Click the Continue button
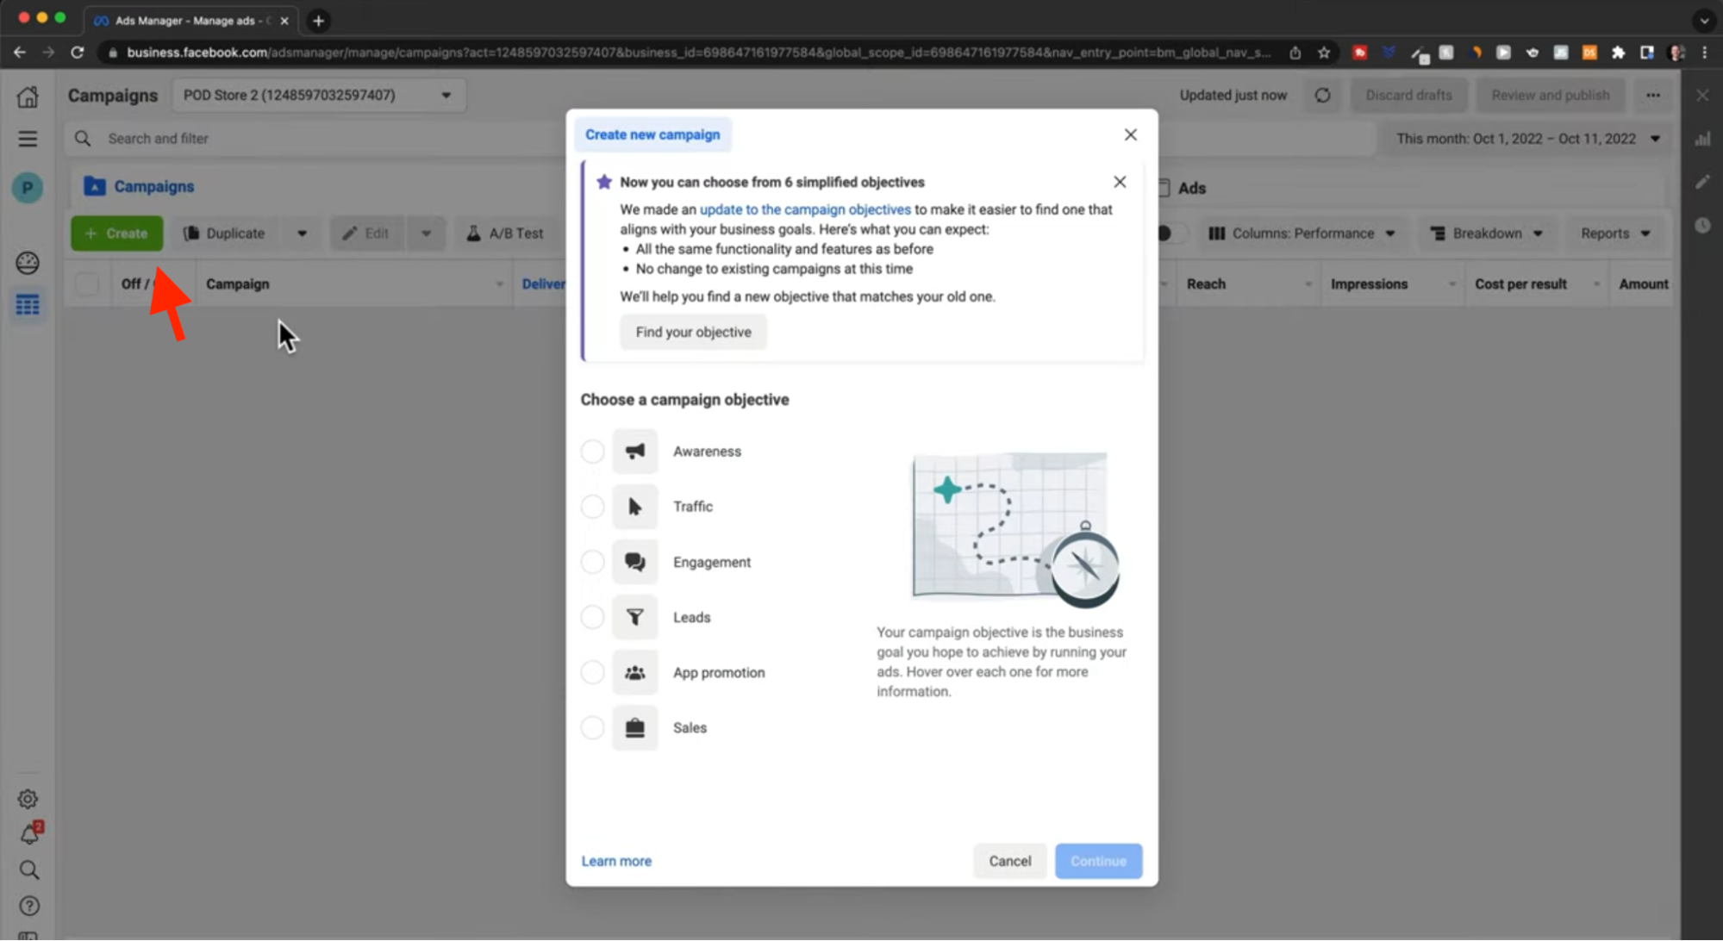This screenshot has width=1723, height=941. point(1098,861)
